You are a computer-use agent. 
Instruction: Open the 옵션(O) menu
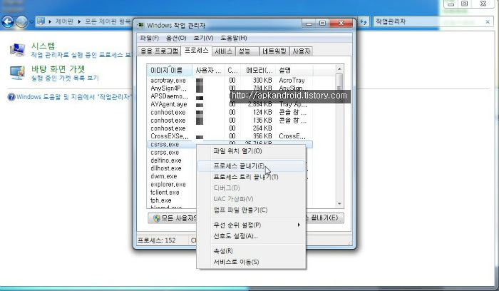coord(176,38)
